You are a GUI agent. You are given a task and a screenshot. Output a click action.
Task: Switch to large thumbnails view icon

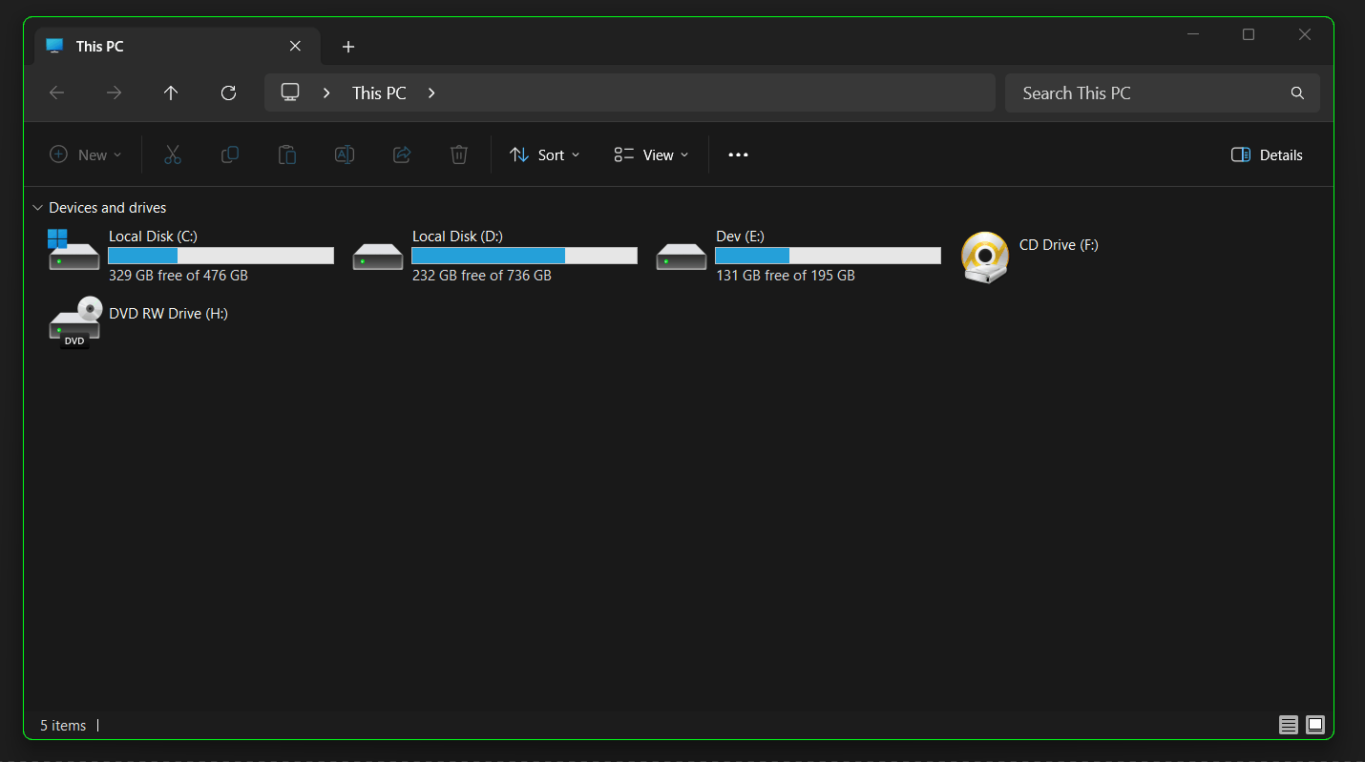click(1315, 726)
